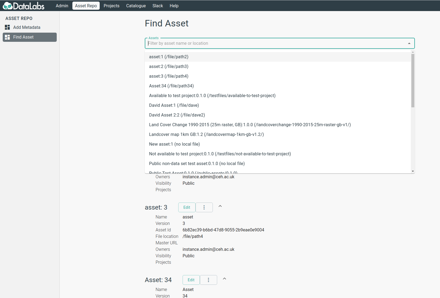
Task: Close the Assets dropdown using its arrow
Action: pos(409,43)
